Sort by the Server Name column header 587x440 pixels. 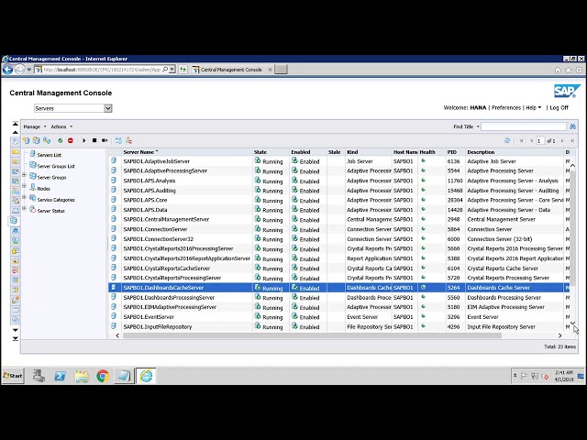[x=138, y=152]
